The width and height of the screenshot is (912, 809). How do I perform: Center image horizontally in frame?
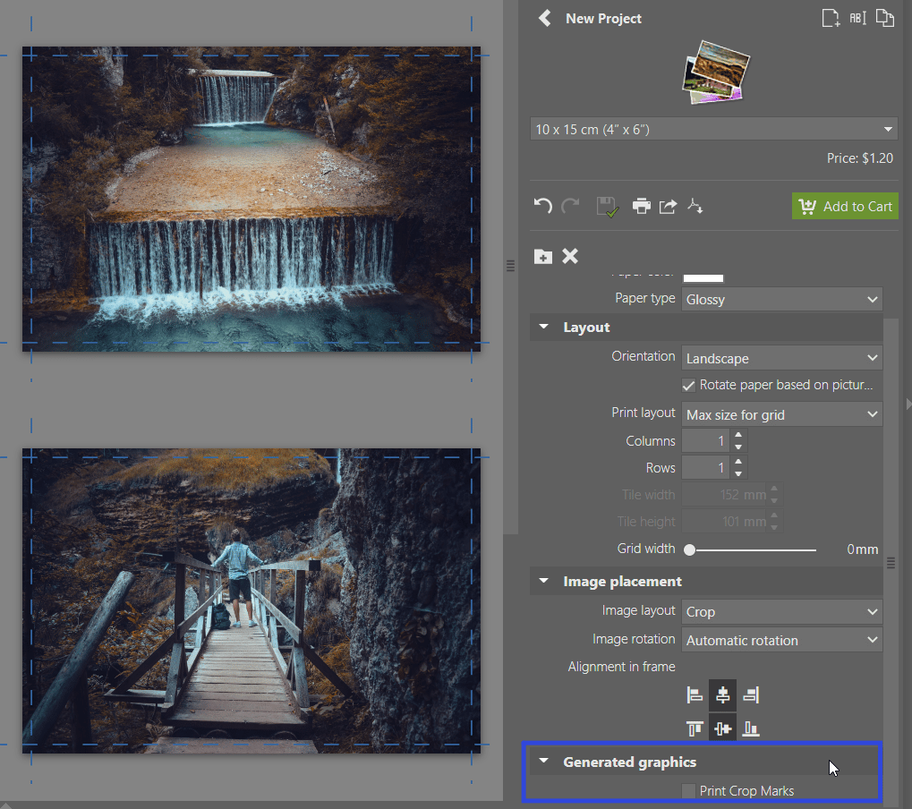point(722,695)
